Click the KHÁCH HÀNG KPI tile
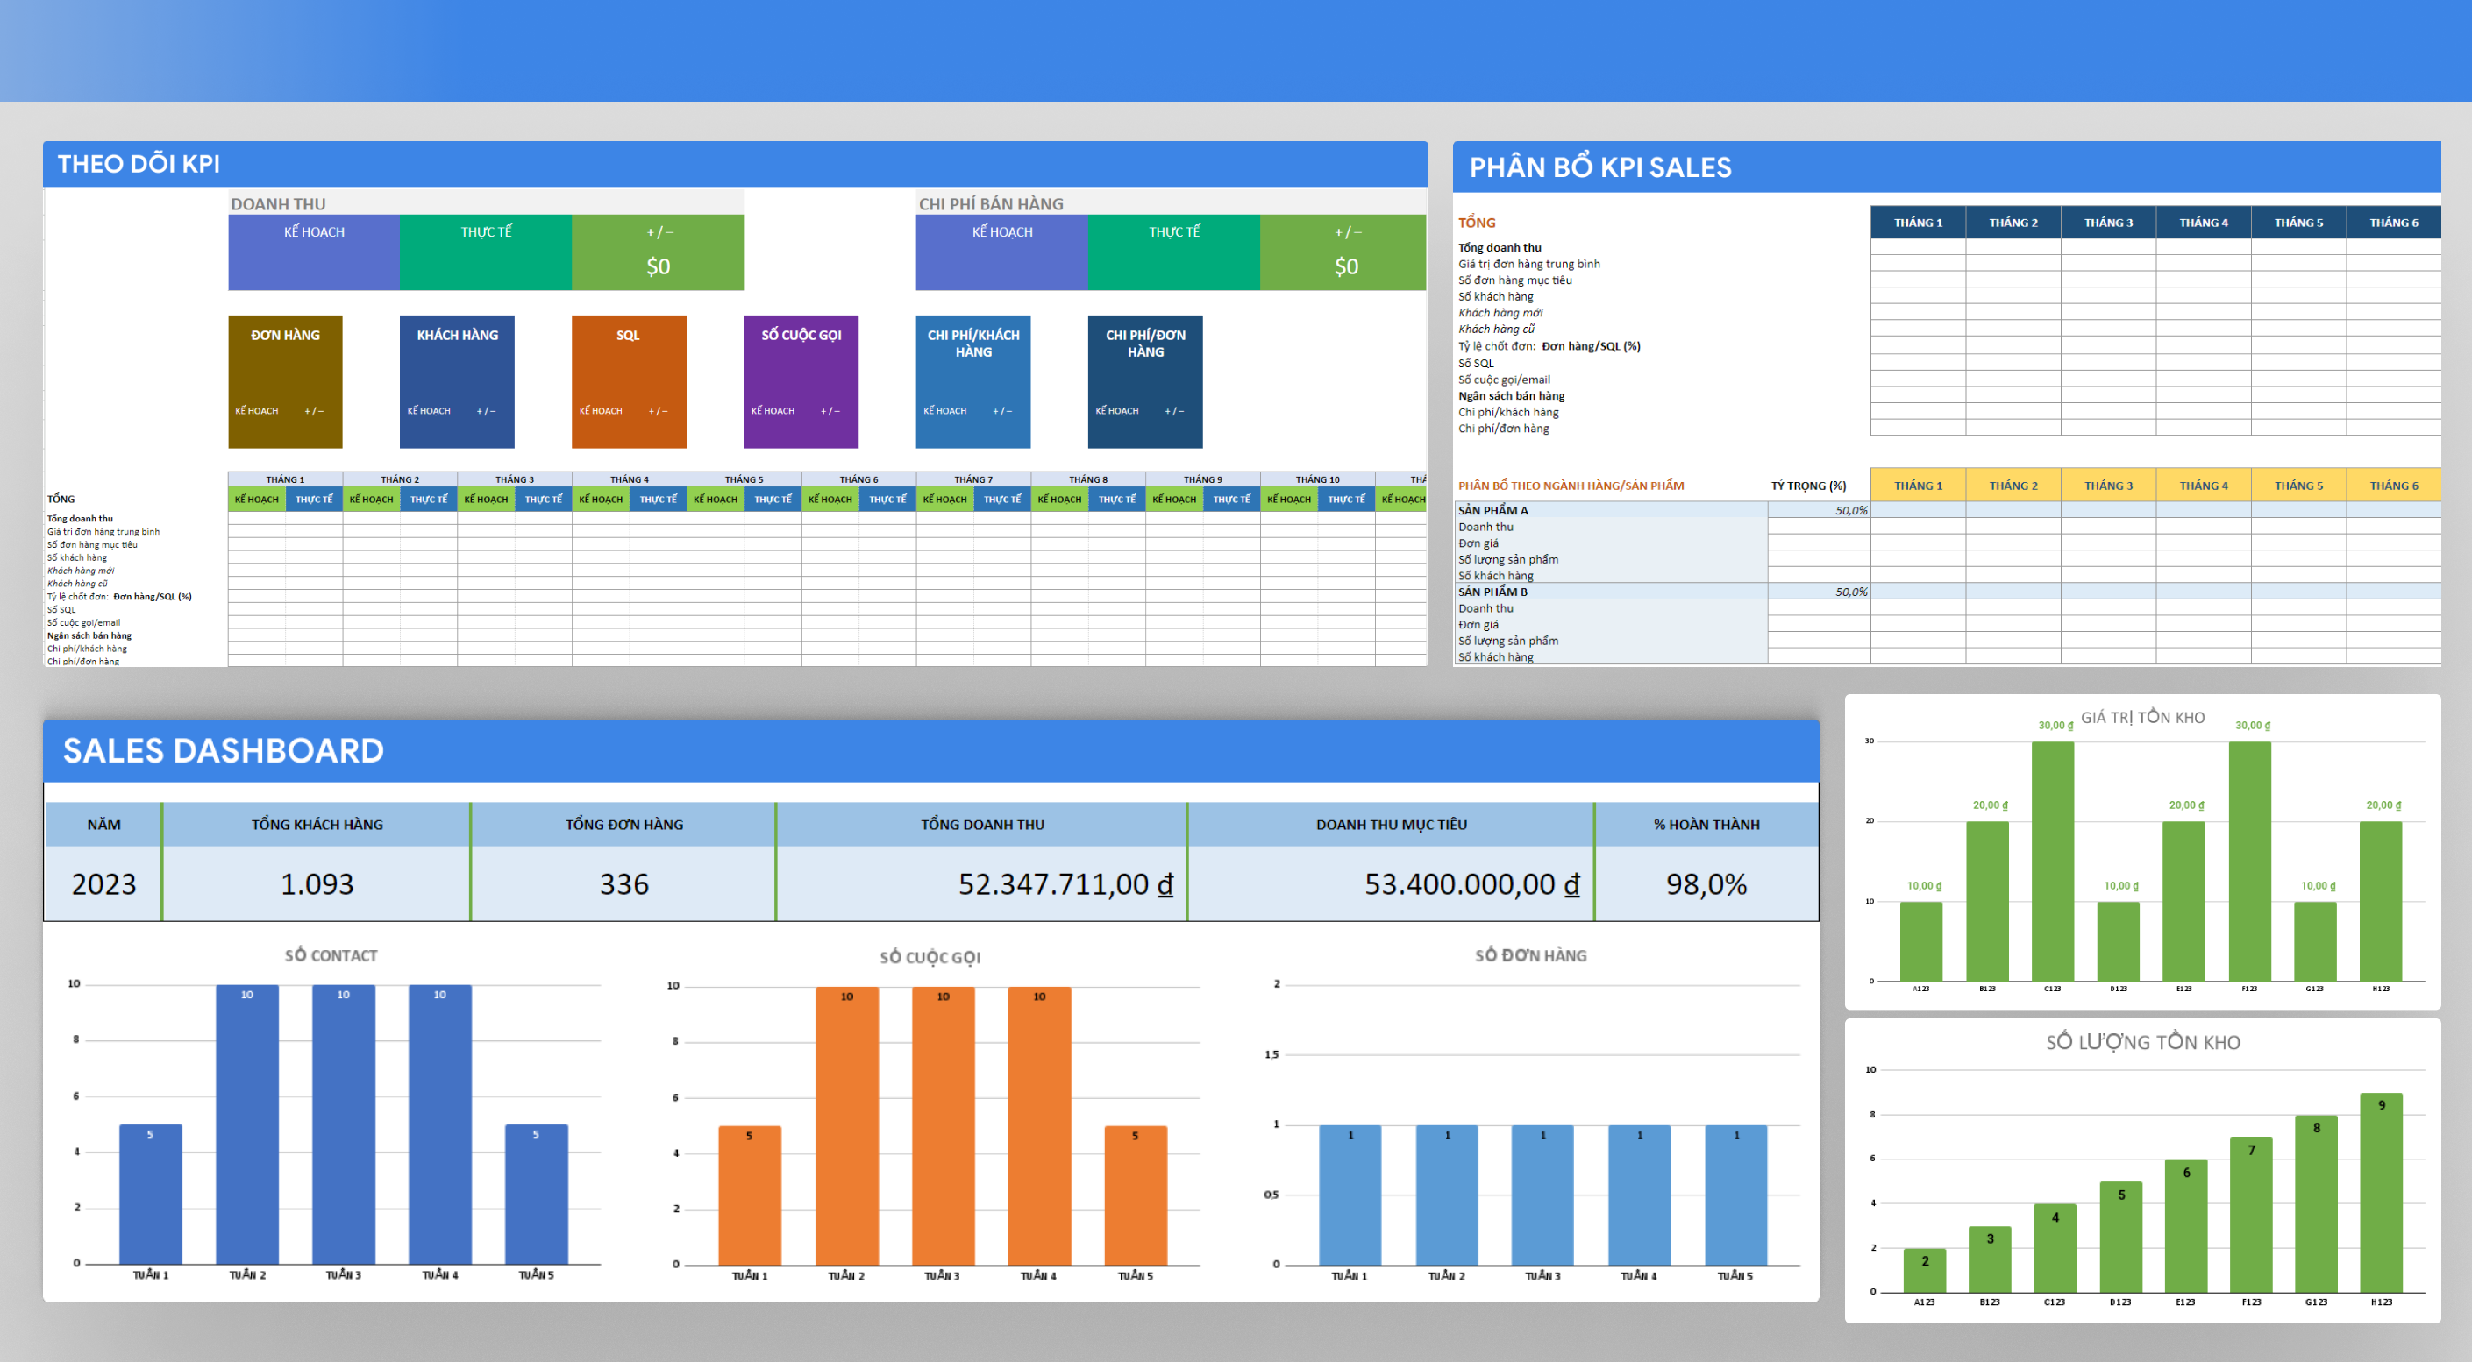This screenshot has height=1362, width=2472. 457,380
